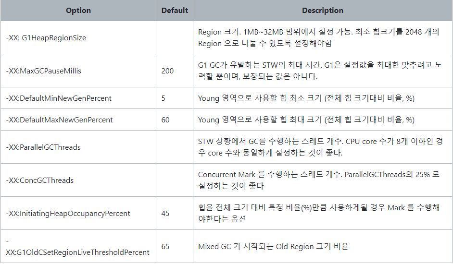
Task: Click the default value 60
Action: point(165,120)
